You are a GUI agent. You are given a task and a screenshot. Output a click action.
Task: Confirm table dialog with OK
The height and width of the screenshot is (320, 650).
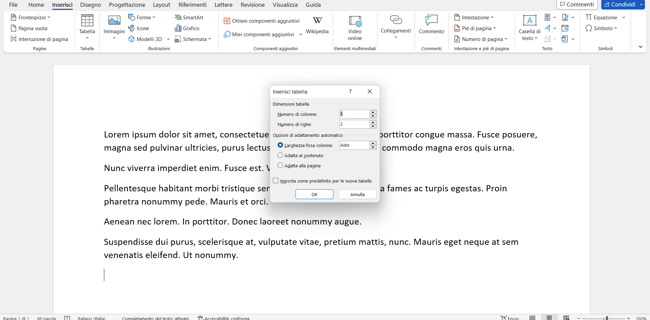point(314,194)
